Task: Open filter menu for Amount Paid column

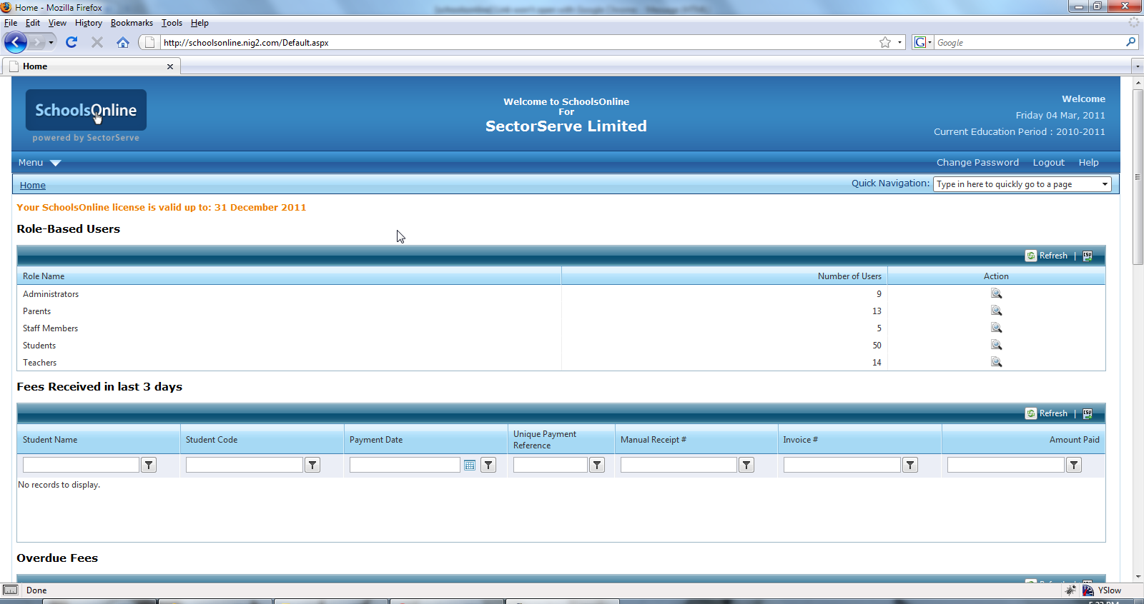Action: coord(1074,465)
